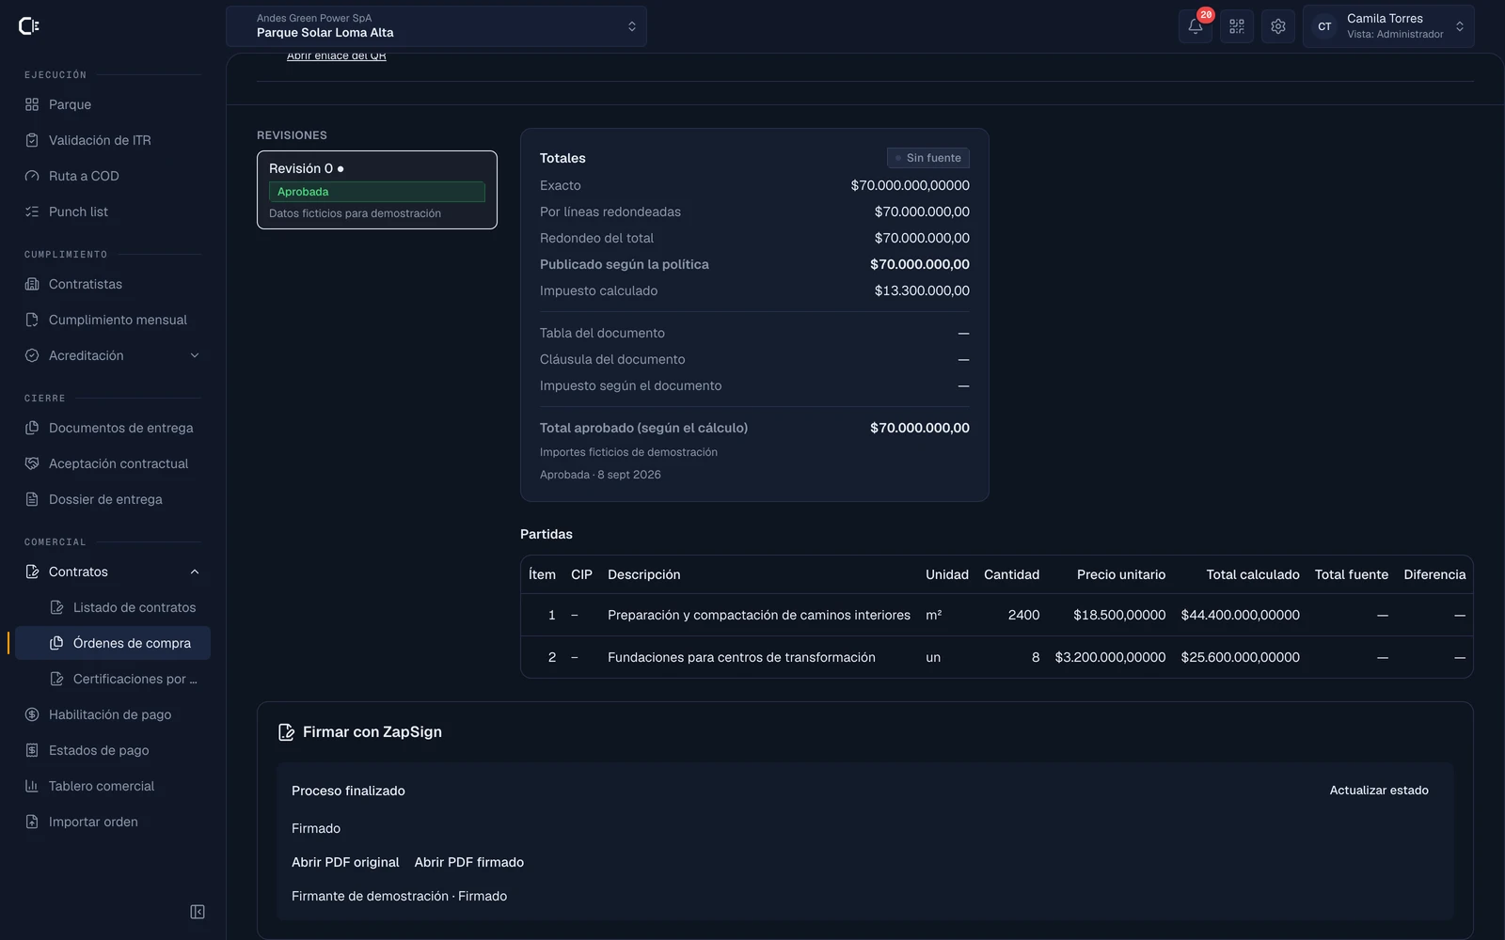Click the Punch list checklist icon

click(32, 211)
